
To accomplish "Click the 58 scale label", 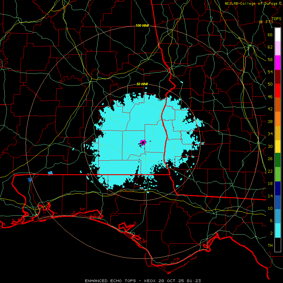I will click(270, 59).
